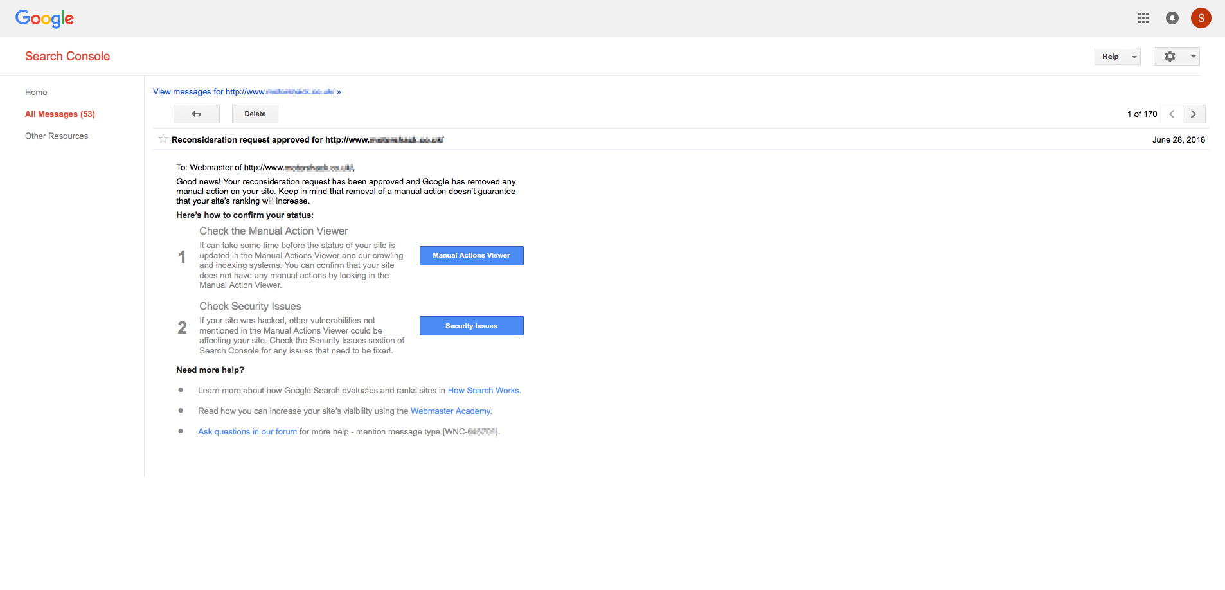Viewport: 1225px width, 590px height.
Task: Click the Here's how to confirm your status text
Action: (x=245, y=215)
